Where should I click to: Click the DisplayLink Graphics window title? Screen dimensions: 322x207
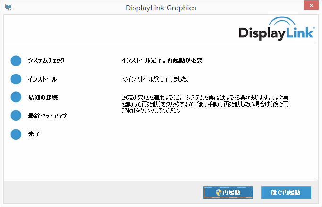coord(161,8)
